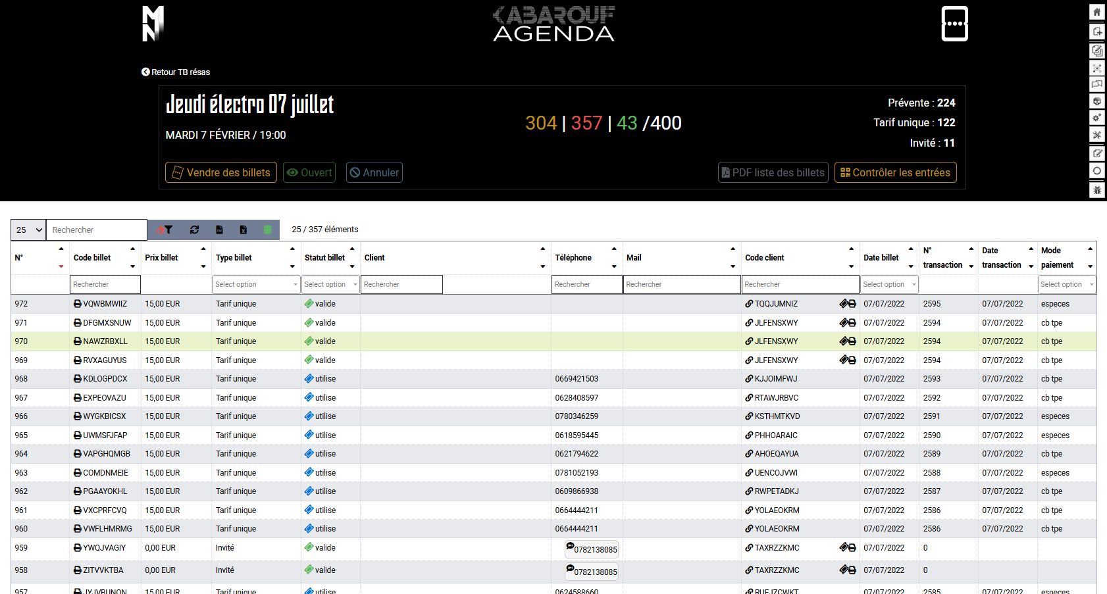This screenshot has width=1107, height=594.
Task: Expand the Statut billet filter dropdown
Action: pyautogui.click(x=330, y=284)
